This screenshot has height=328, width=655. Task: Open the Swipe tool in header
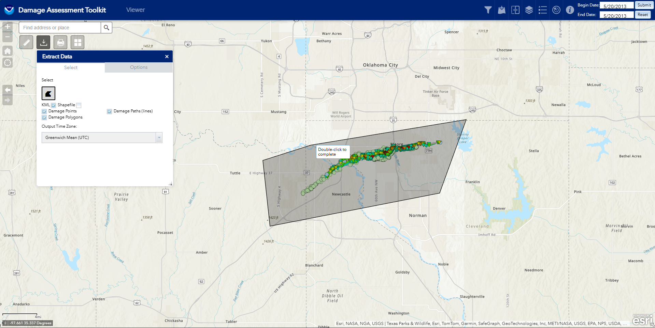point(515,10)
